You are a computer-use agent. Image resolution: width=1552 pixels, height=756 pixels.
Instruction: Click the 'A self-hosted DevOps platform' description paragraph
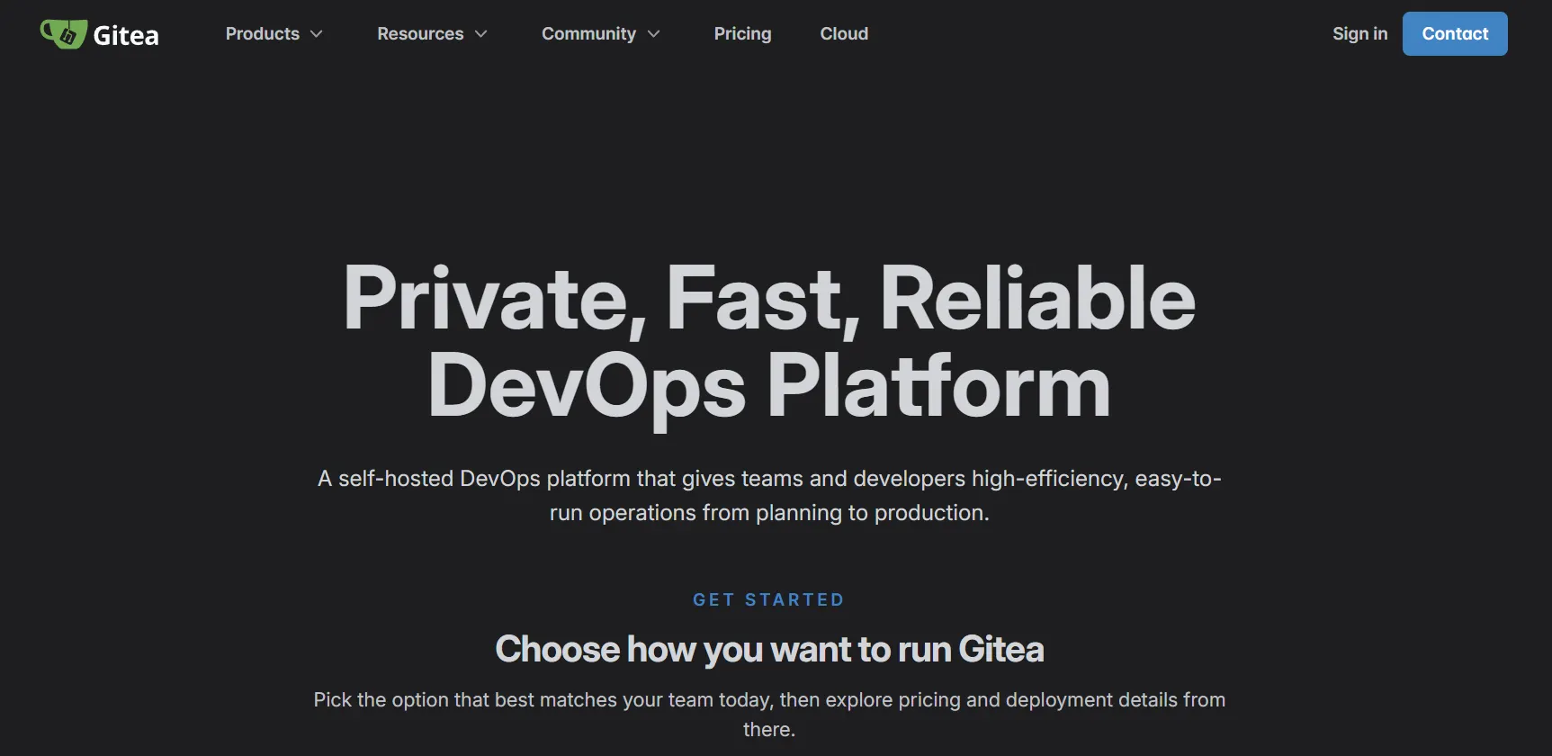point(769,495)
